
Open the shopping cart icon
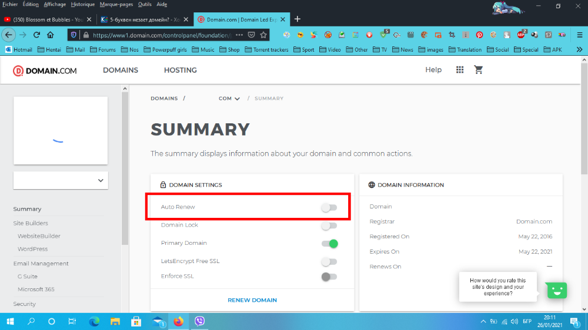478,70
